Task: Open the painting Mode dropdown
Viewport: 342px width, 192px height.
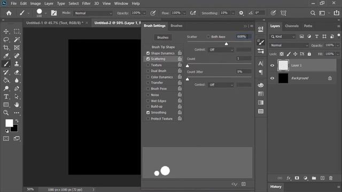Action: 93,13
